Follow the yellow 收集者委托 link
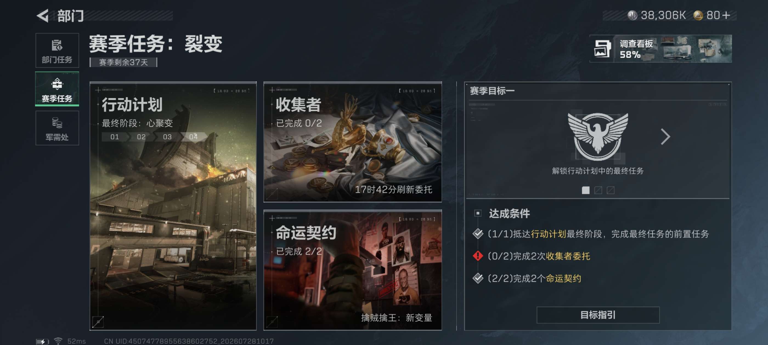This screenshot has width=768, height=345. coord(568,256)
